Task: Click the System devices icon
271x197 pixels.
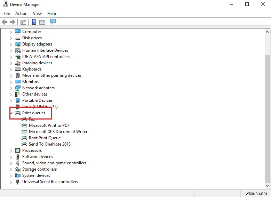Action: (x=18, y=175)
